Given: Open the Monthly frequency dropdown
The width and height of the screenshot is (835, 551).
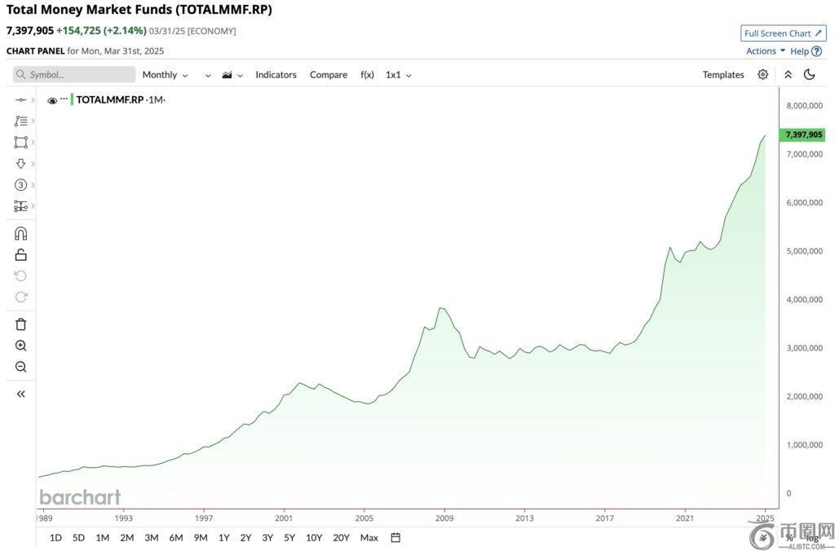Looking at the screenshot, I should coord(165,74).
